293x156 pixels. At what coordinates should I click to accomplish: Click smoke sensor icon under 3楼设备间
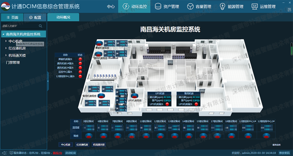[x=88, y=136]
